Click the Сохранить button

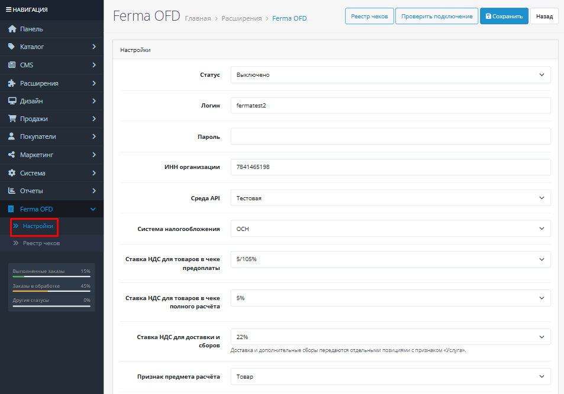(x=504, y=16)
